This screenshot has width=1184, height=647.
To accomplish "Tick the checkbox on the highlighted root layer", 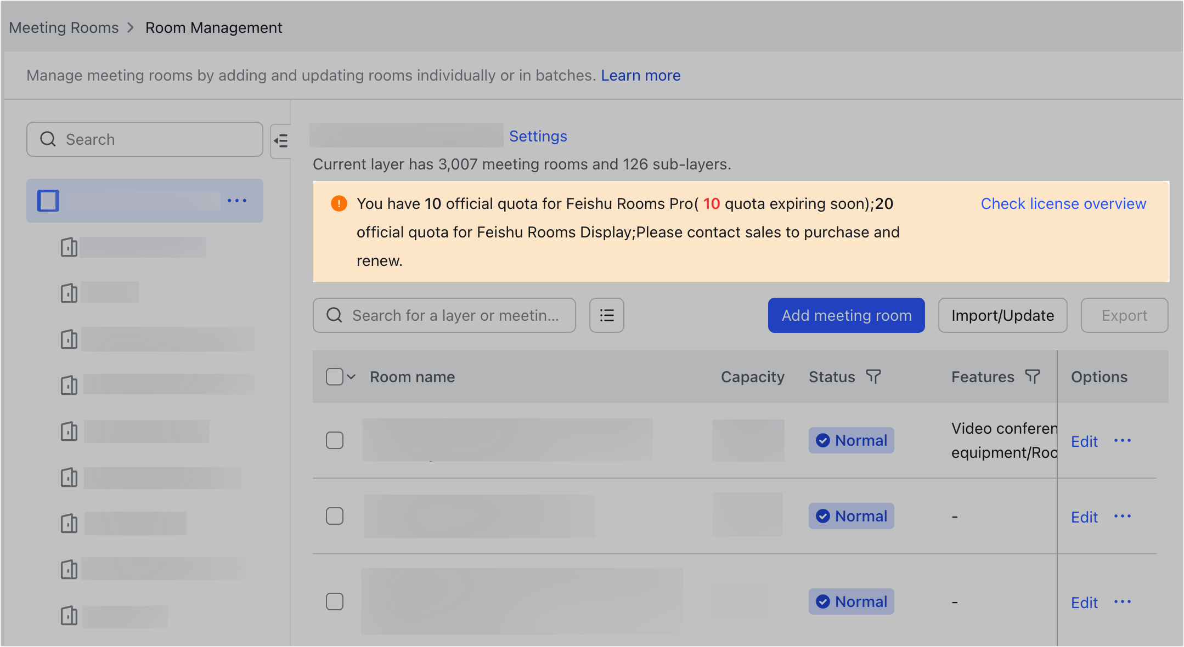I will tap(48, 201).
